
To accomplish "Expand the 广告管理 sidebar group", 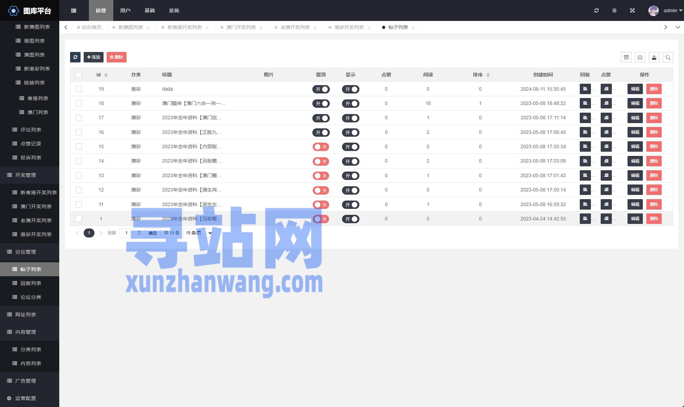I will pyautogui.click(x=30, y=381).
